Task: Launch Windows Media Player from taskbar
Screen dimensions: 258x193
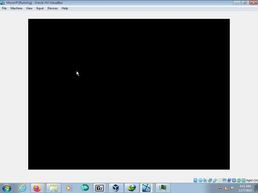Action: click(x=69, y=188)
